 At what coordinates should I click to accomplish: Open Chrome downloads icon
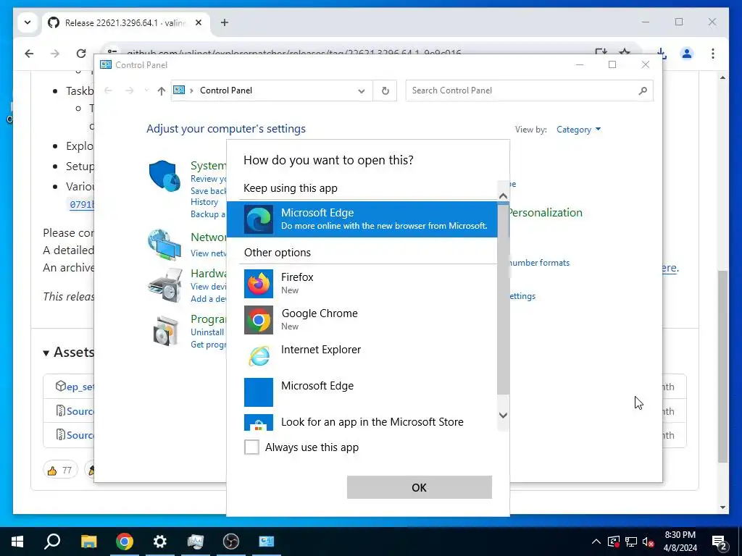(662, 54)
